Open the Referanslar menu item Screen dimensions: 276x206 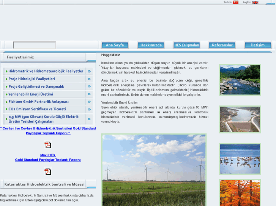click(x=222, y=45)
